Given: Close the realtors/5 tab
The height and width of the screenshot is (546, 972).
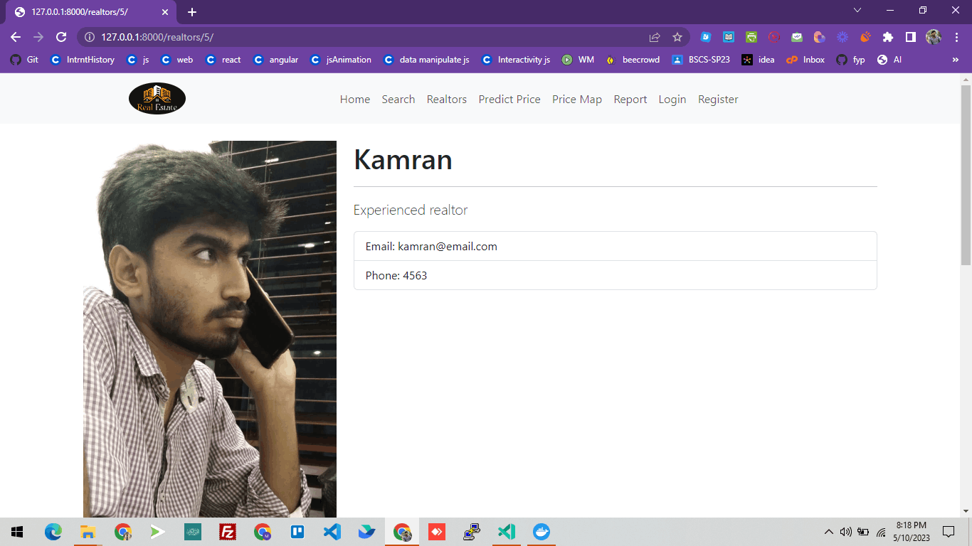Looking at the screenshot, I should coord(165,12).
